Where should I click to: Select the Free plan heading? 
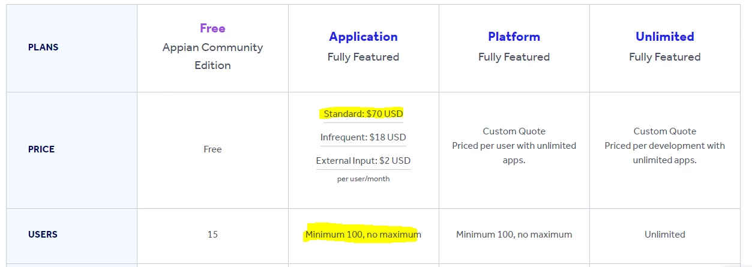click(212, 28)
